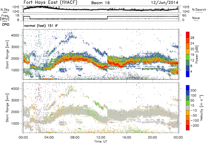Click the 'CPID' label
Image resolution: width=206 pixels, height=143 pixels.
(x=6, y=25)
